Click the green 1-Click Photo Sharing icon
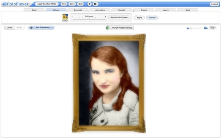 pos(108,28)
